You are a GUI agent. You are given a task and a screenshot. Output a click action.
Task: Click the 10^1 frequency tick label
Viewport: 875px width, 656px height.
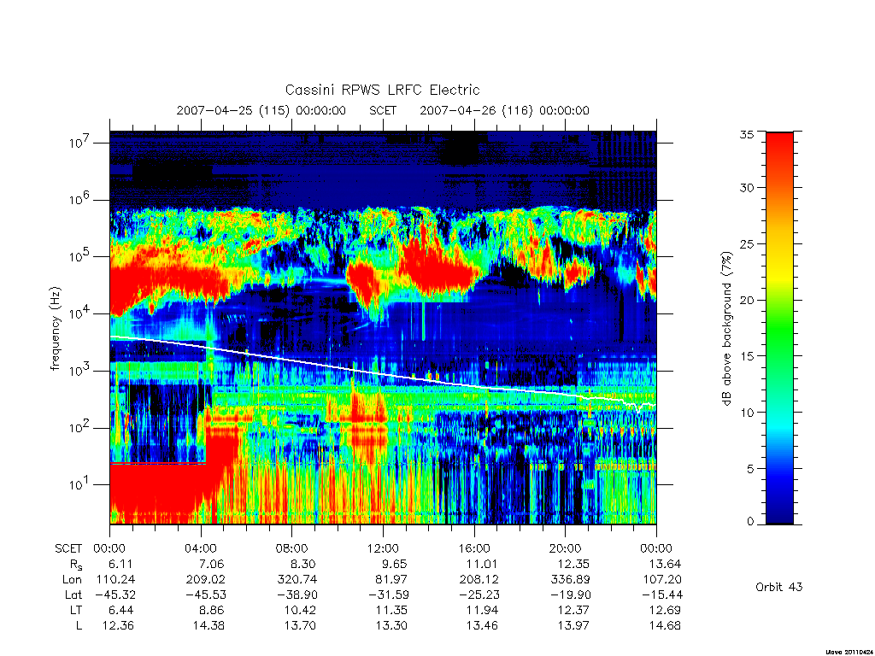click(x=80, y=484)
